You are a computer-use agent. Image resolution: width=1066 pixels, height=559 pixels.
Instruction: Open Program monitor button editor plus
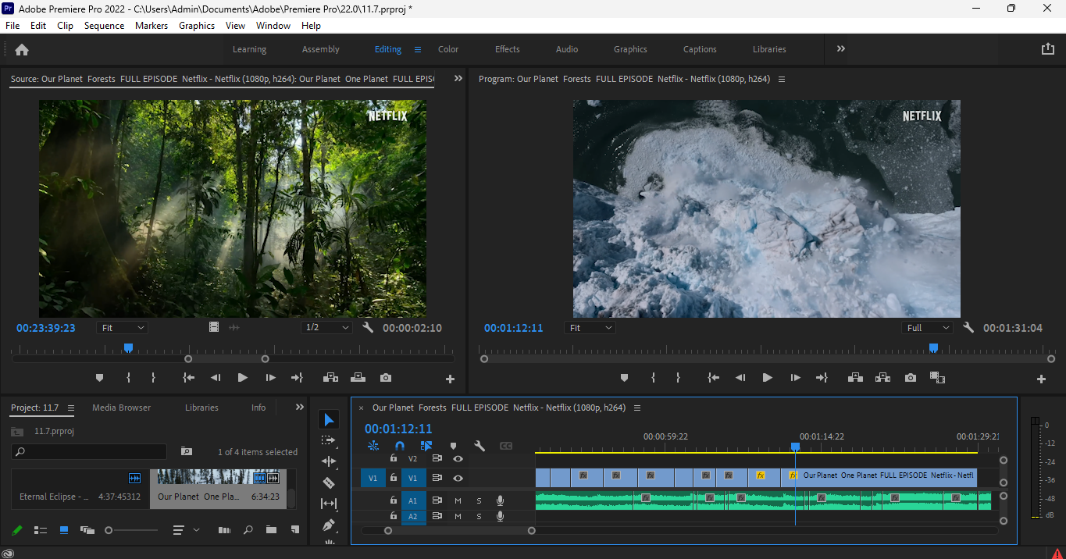pos(1041,379)
